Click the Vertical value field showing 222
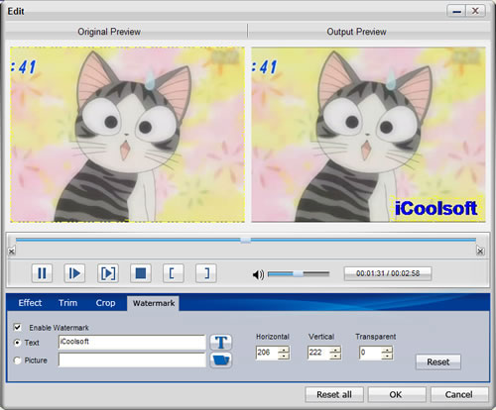 pyautogui.click(x=319, y=353)
